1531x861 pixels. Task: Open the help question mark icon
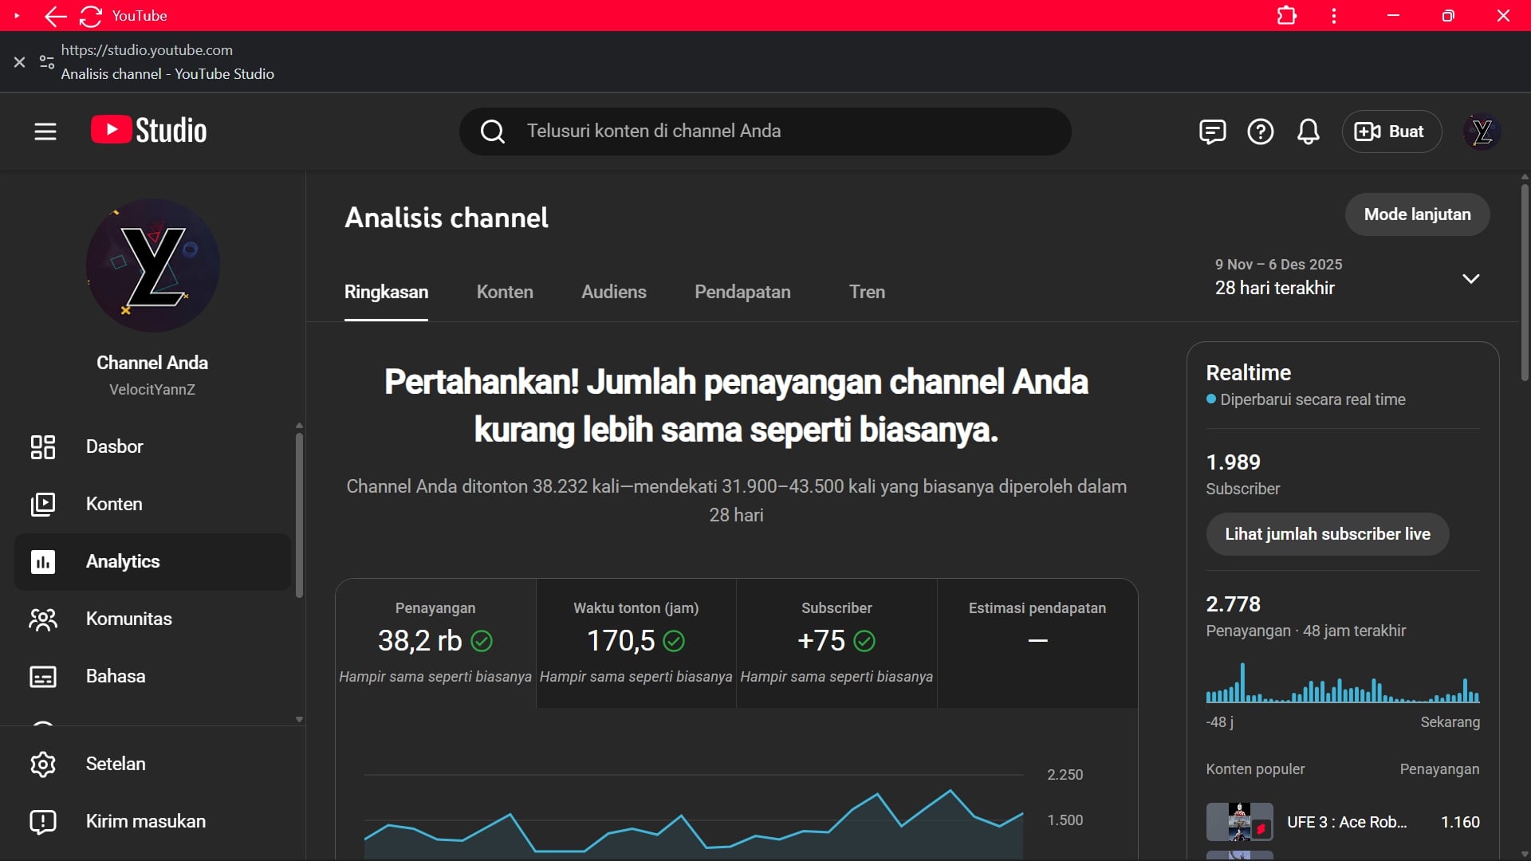pyautogui.click(x=1260, y=132)
